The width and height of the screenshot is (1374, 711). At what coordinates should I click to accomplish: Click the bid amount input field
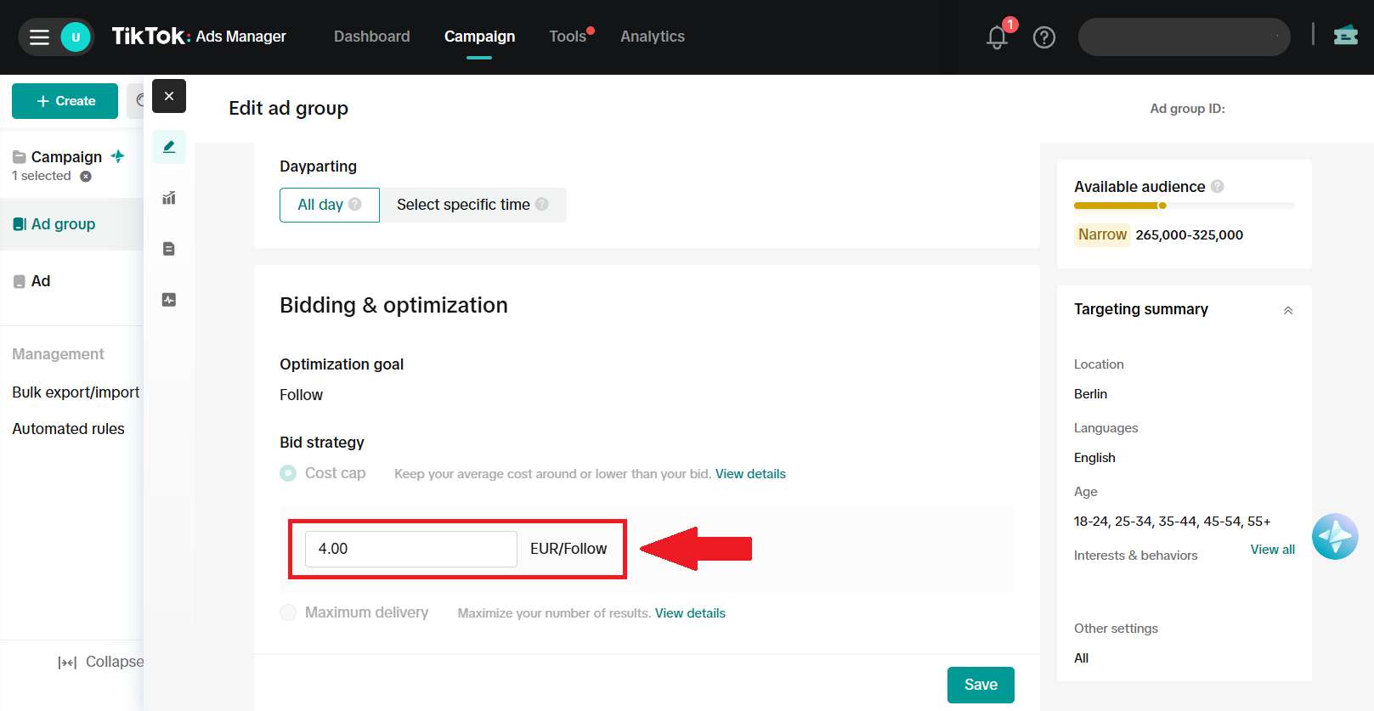[411, 549]
